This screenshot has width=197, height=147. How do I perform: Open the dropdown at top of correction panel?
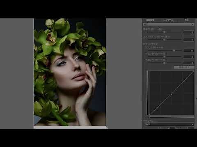tap(169, 24)
